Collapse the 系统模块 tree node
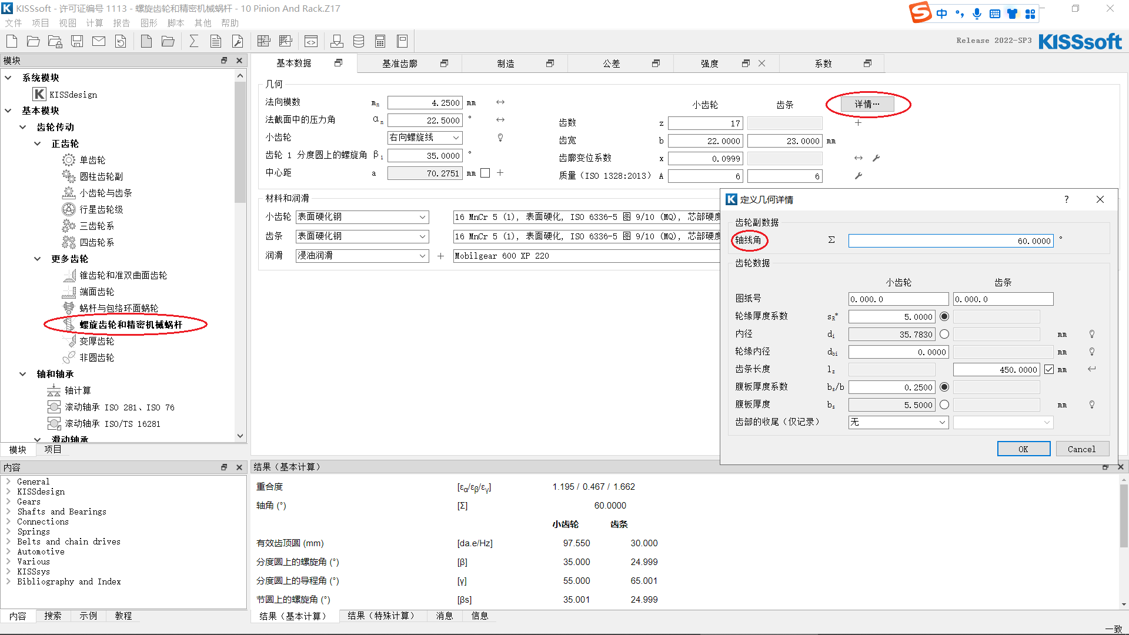Screen dimensions: 1129x635 [x=8, y=78]
